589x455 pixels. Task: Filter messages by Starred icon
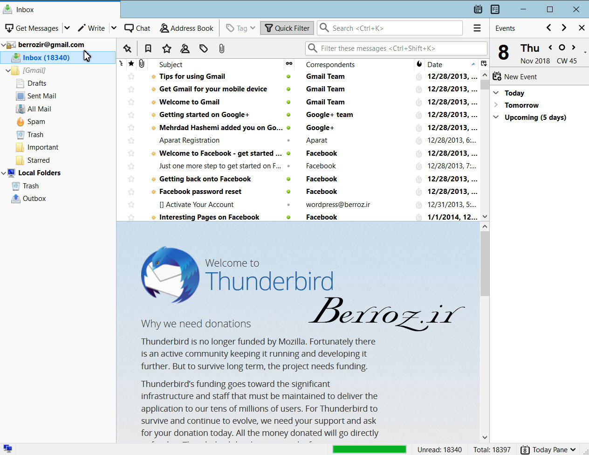click(x=166, y=48)
